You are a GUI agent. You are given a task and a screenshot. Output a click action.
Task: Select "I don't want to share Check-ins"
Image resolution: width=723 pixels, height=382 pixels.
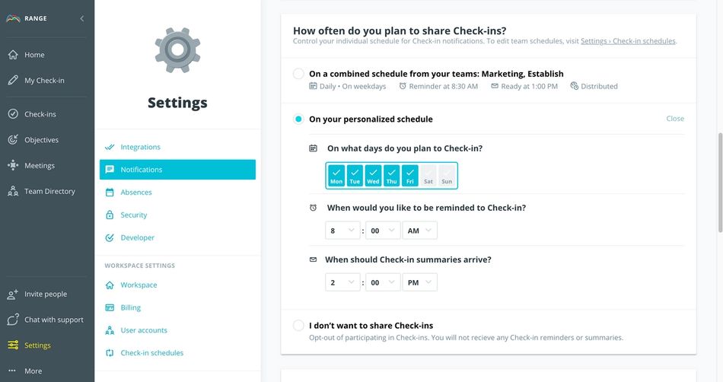pyautogui.click(x=298, y=326)
